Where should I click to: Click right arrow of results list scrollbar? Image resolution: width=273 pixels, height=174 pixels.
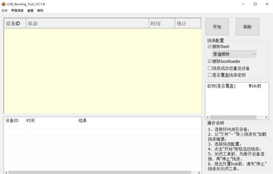pyautogui.click(x=199, y=172)
